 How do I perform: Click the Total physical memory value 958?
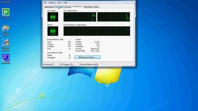point(69,42)
